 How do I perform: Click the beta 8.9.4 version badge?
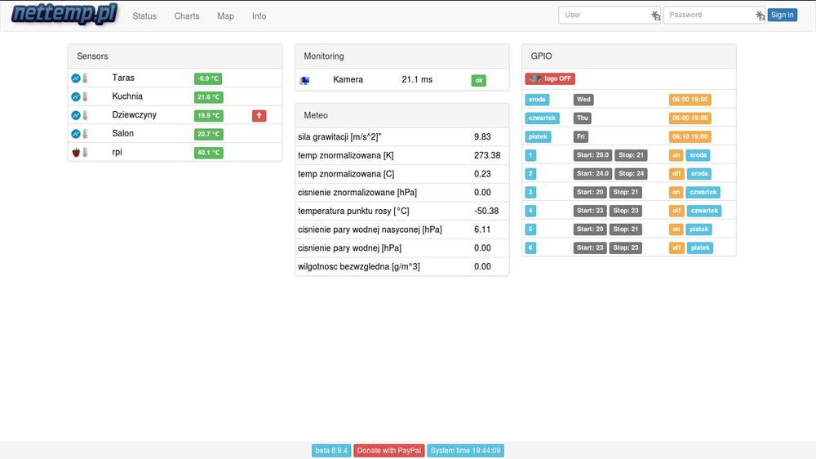click(331, 451)
